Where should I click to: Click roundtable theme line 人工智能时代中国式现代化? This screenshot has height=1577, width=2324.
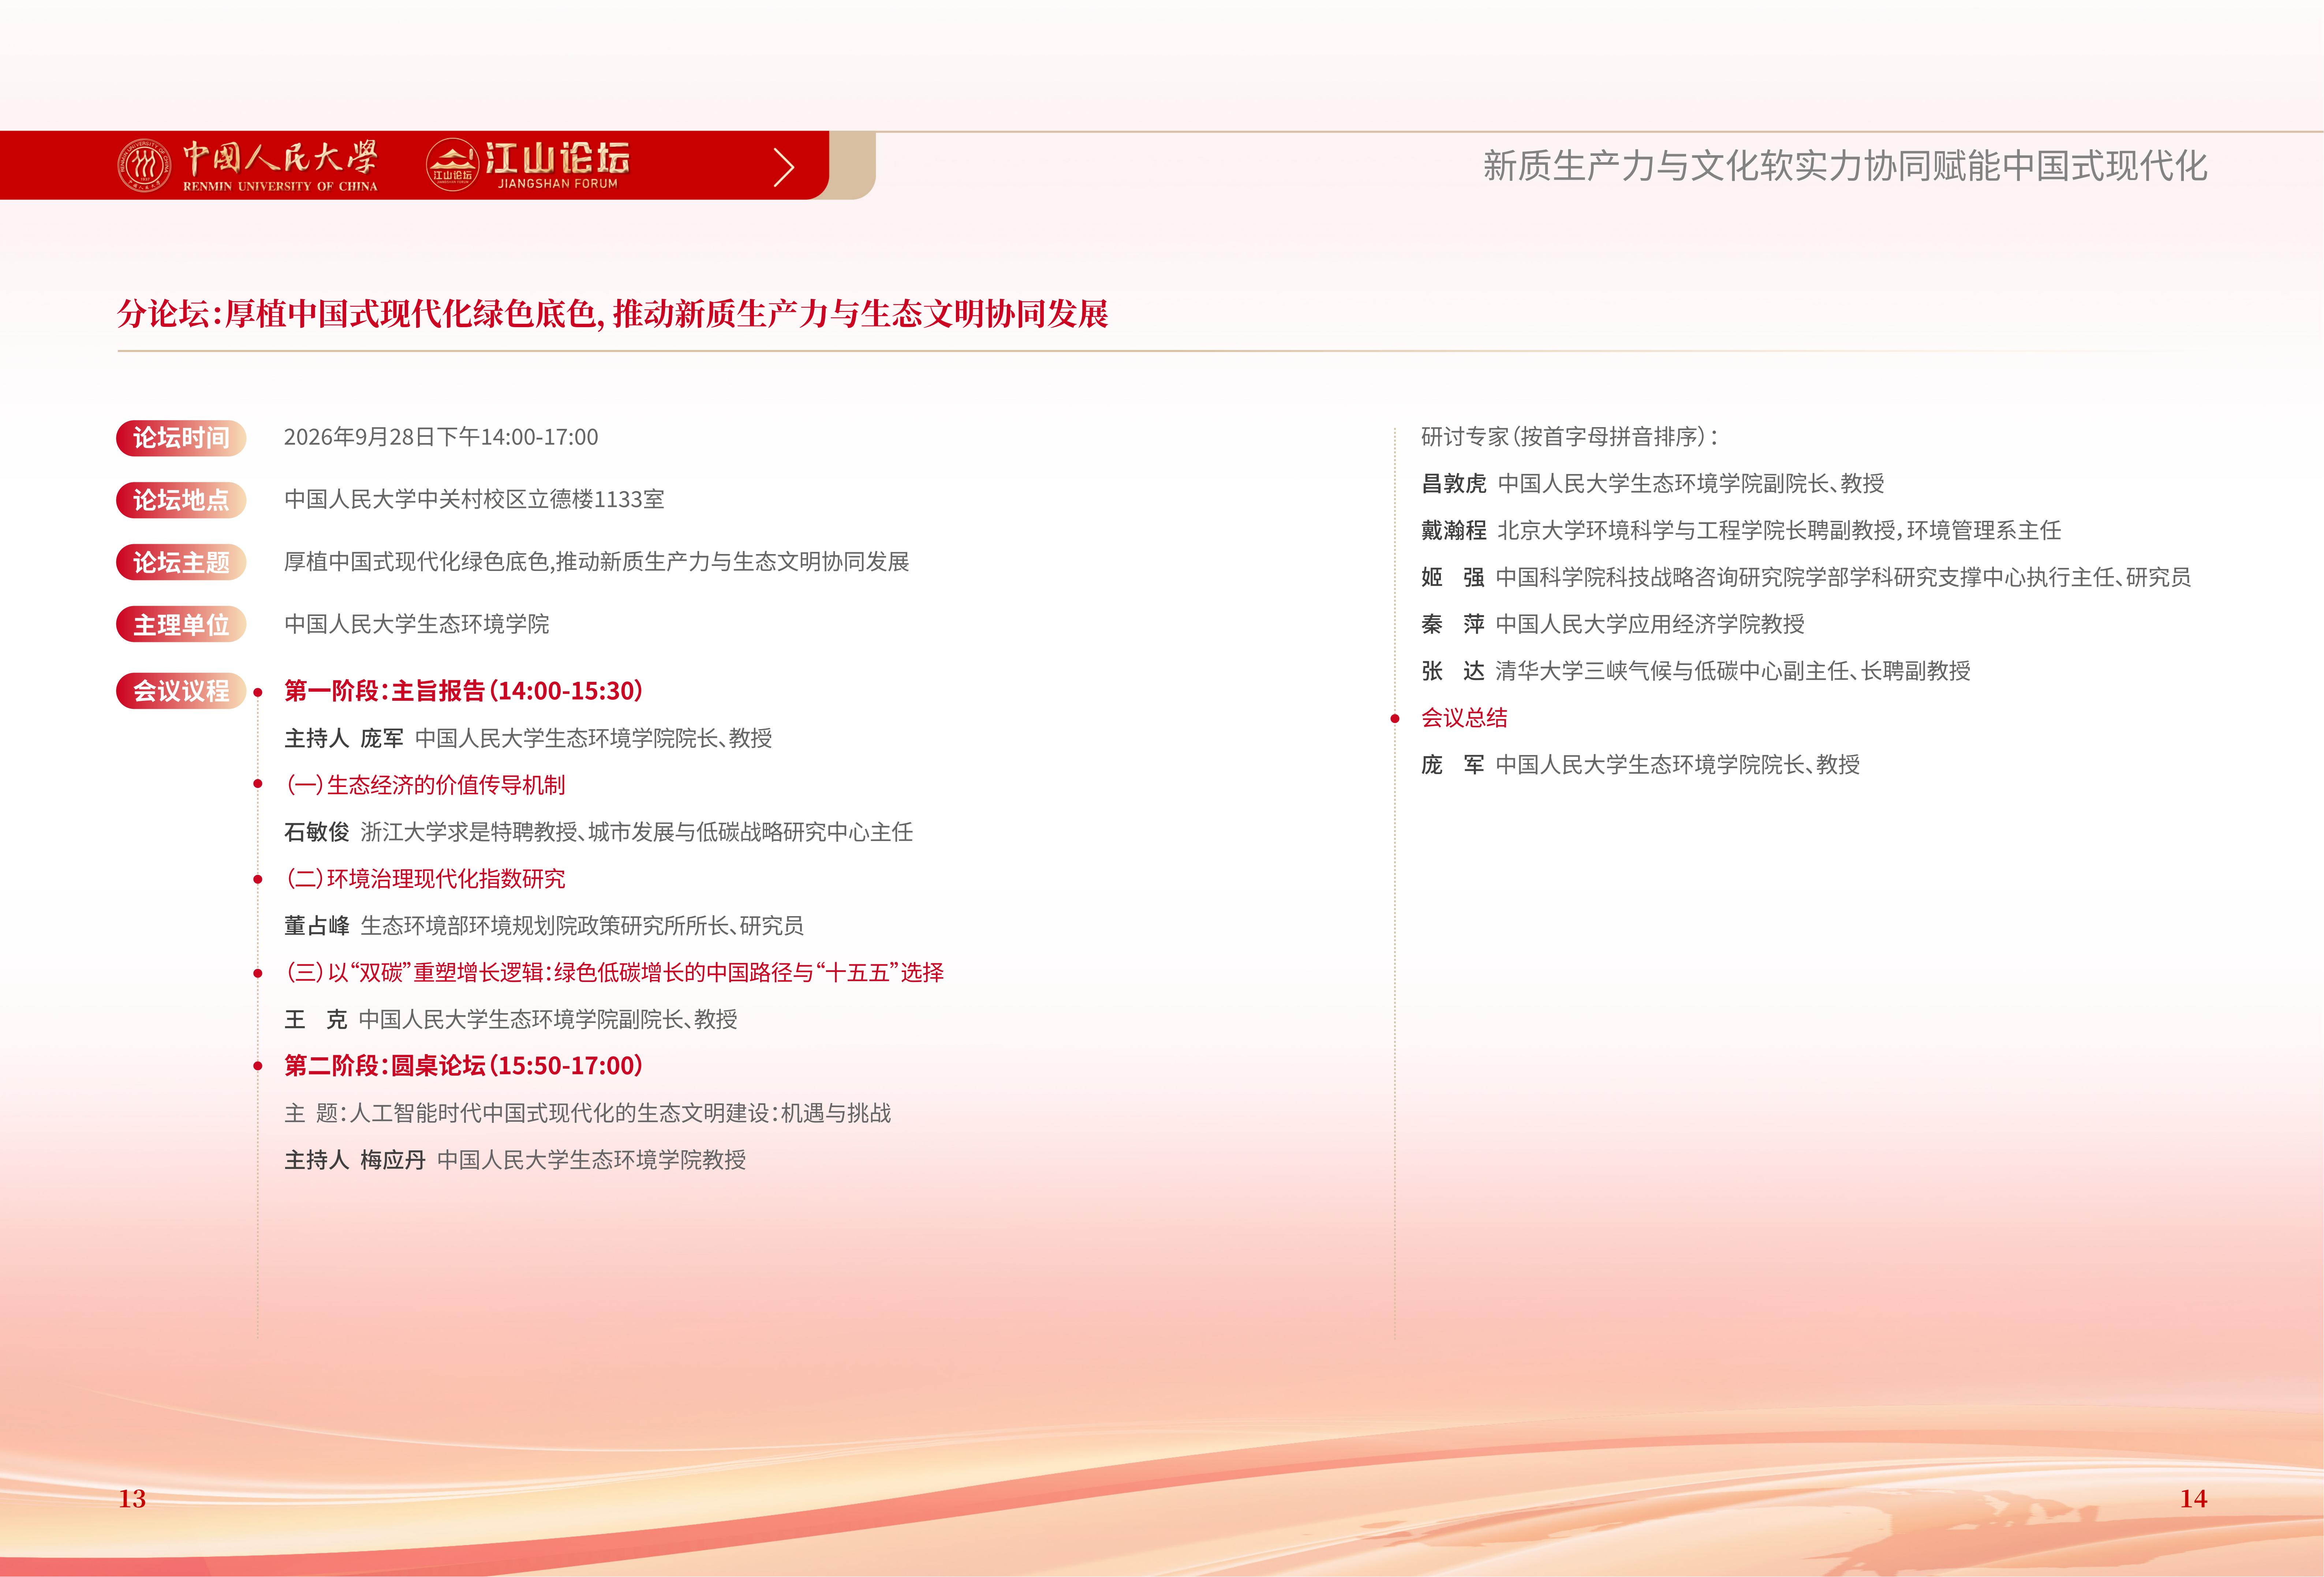click(588, 1113)
